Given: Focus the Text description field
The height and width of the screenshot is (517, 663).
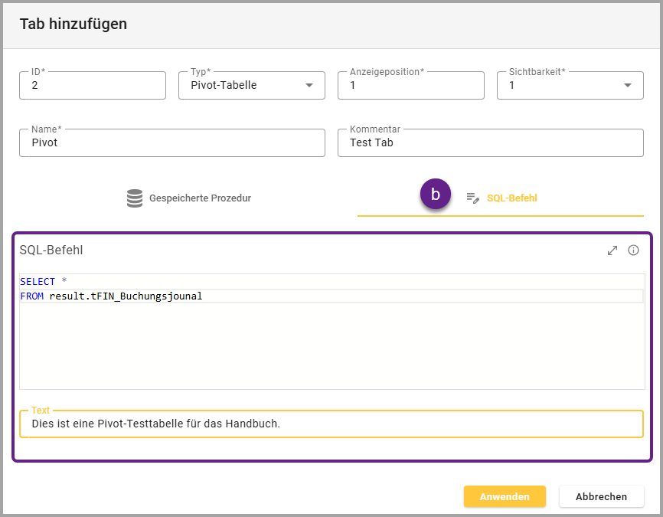Looking at the screenshot, I should click(331, 424).
